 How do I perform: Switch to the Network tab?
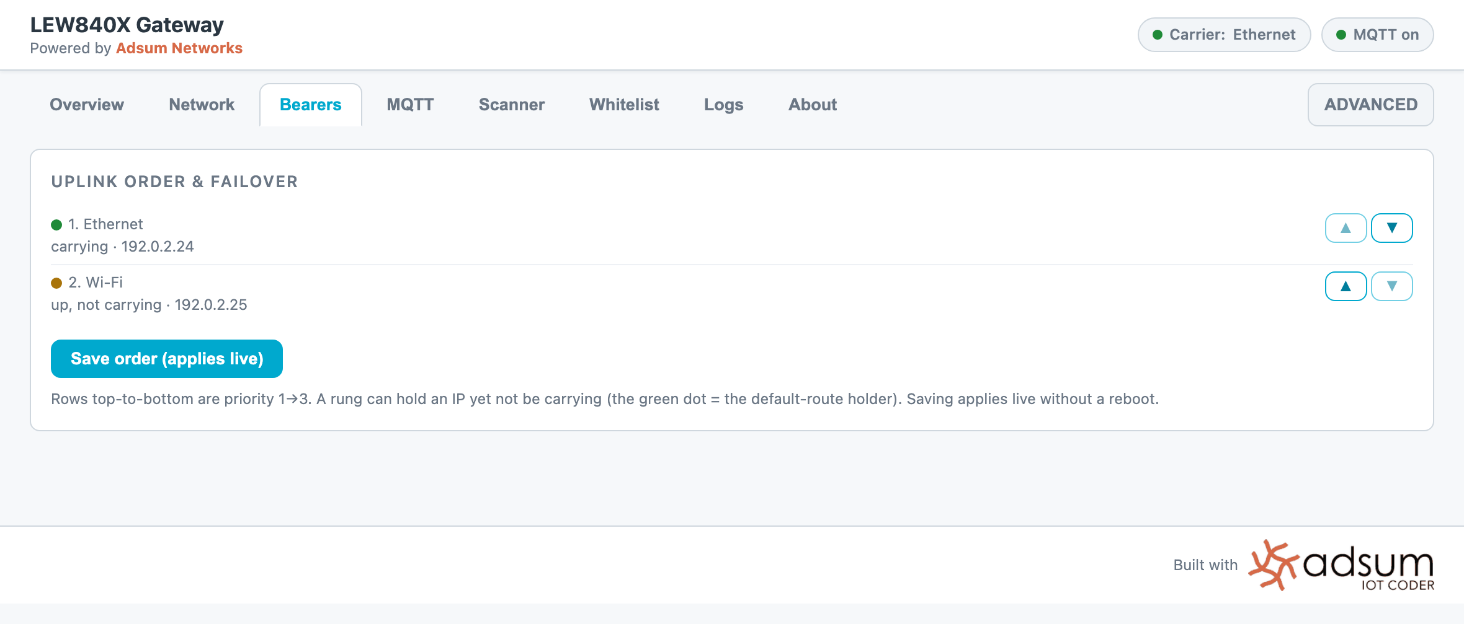click(202, 105)
